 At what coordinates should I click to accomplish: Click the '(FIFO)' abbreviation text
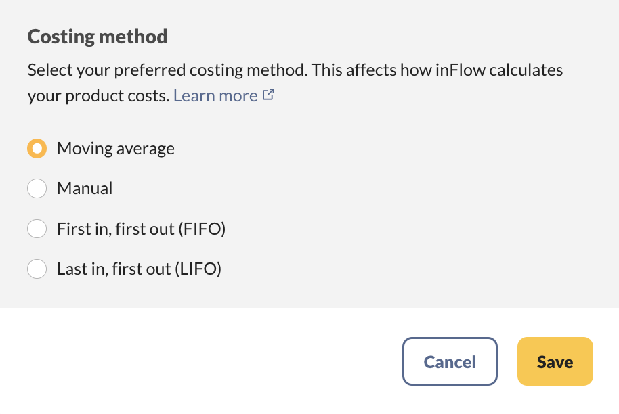coord(201,229)
